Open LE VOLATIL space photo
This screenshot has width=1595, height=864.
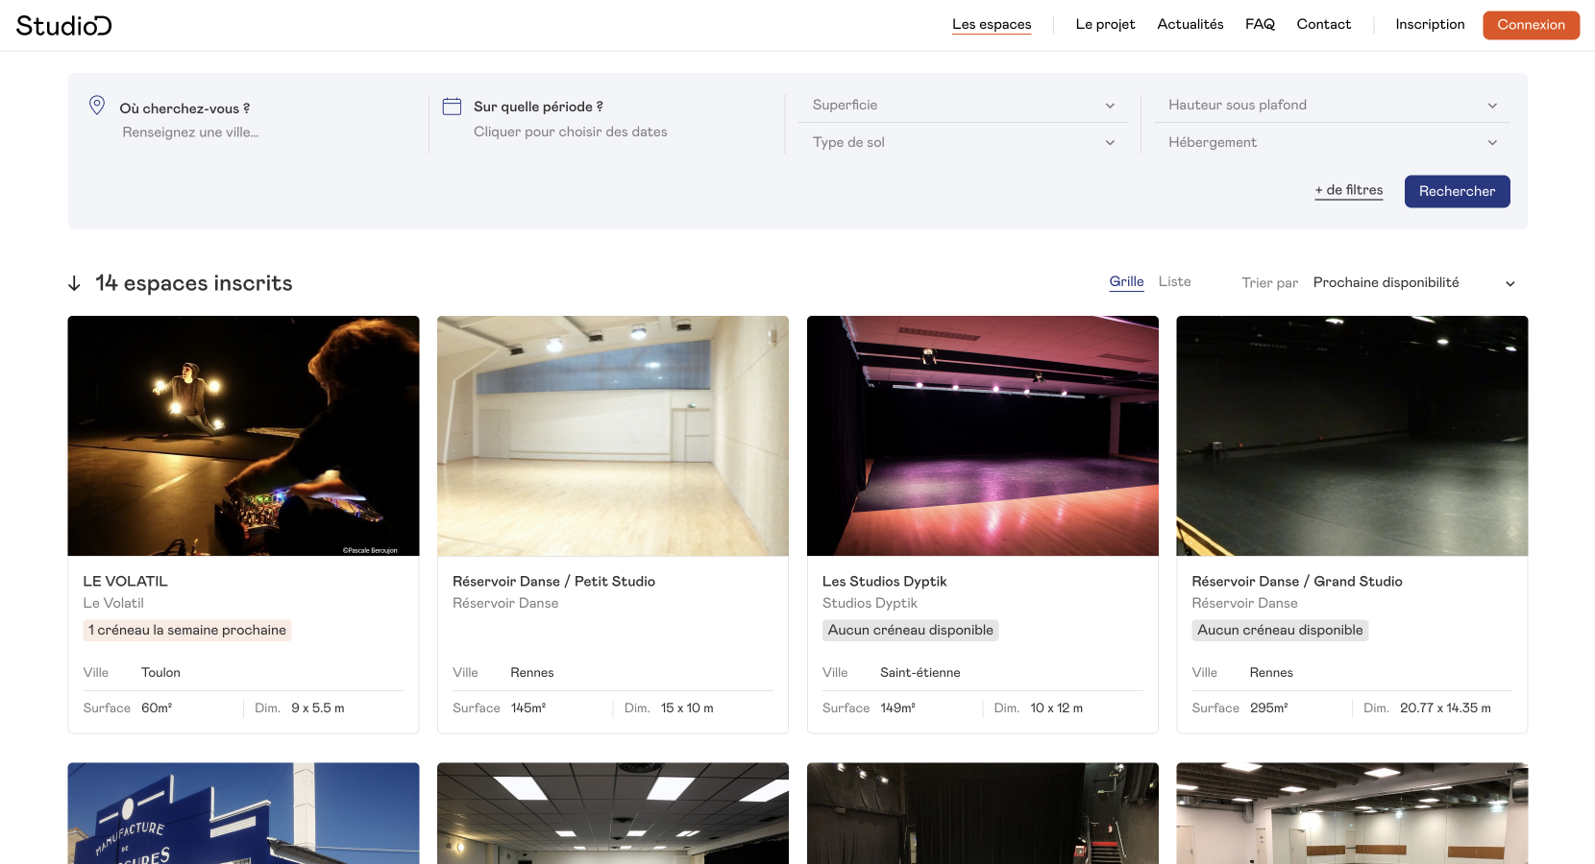(x=243, y=436)
